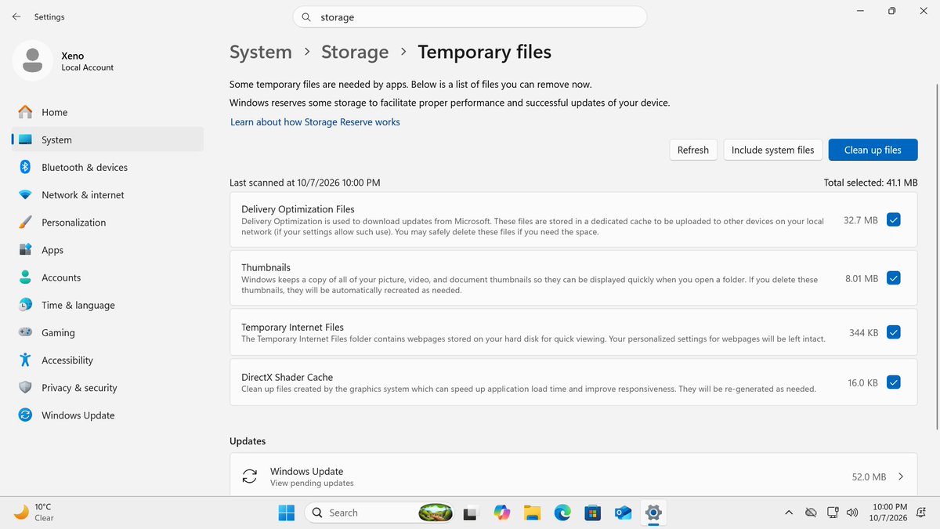Expand the Windows Update row chevron
The image size is (940, 529).
click(901, 476)
